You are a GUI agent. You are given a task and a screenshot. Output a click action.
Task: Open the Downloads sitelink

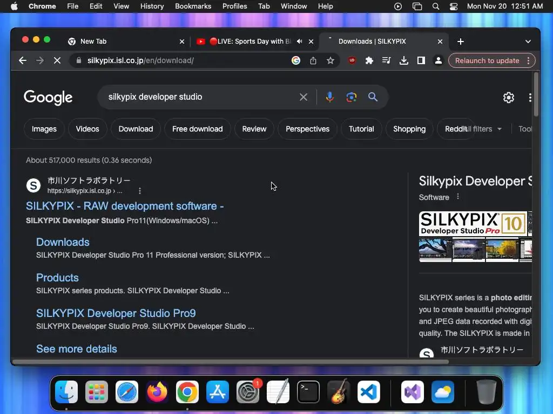[x=63, y=242]
